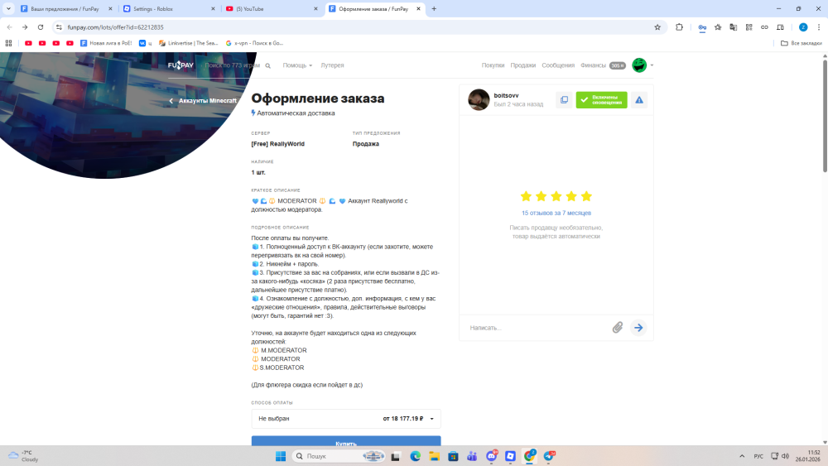Show hidden system tray icons

[x=742, y=457]
